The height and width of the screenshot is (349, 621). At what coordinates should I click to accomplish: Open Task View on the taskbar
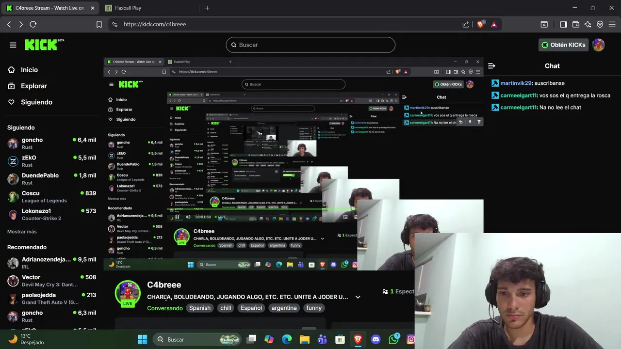click(251, 339)
